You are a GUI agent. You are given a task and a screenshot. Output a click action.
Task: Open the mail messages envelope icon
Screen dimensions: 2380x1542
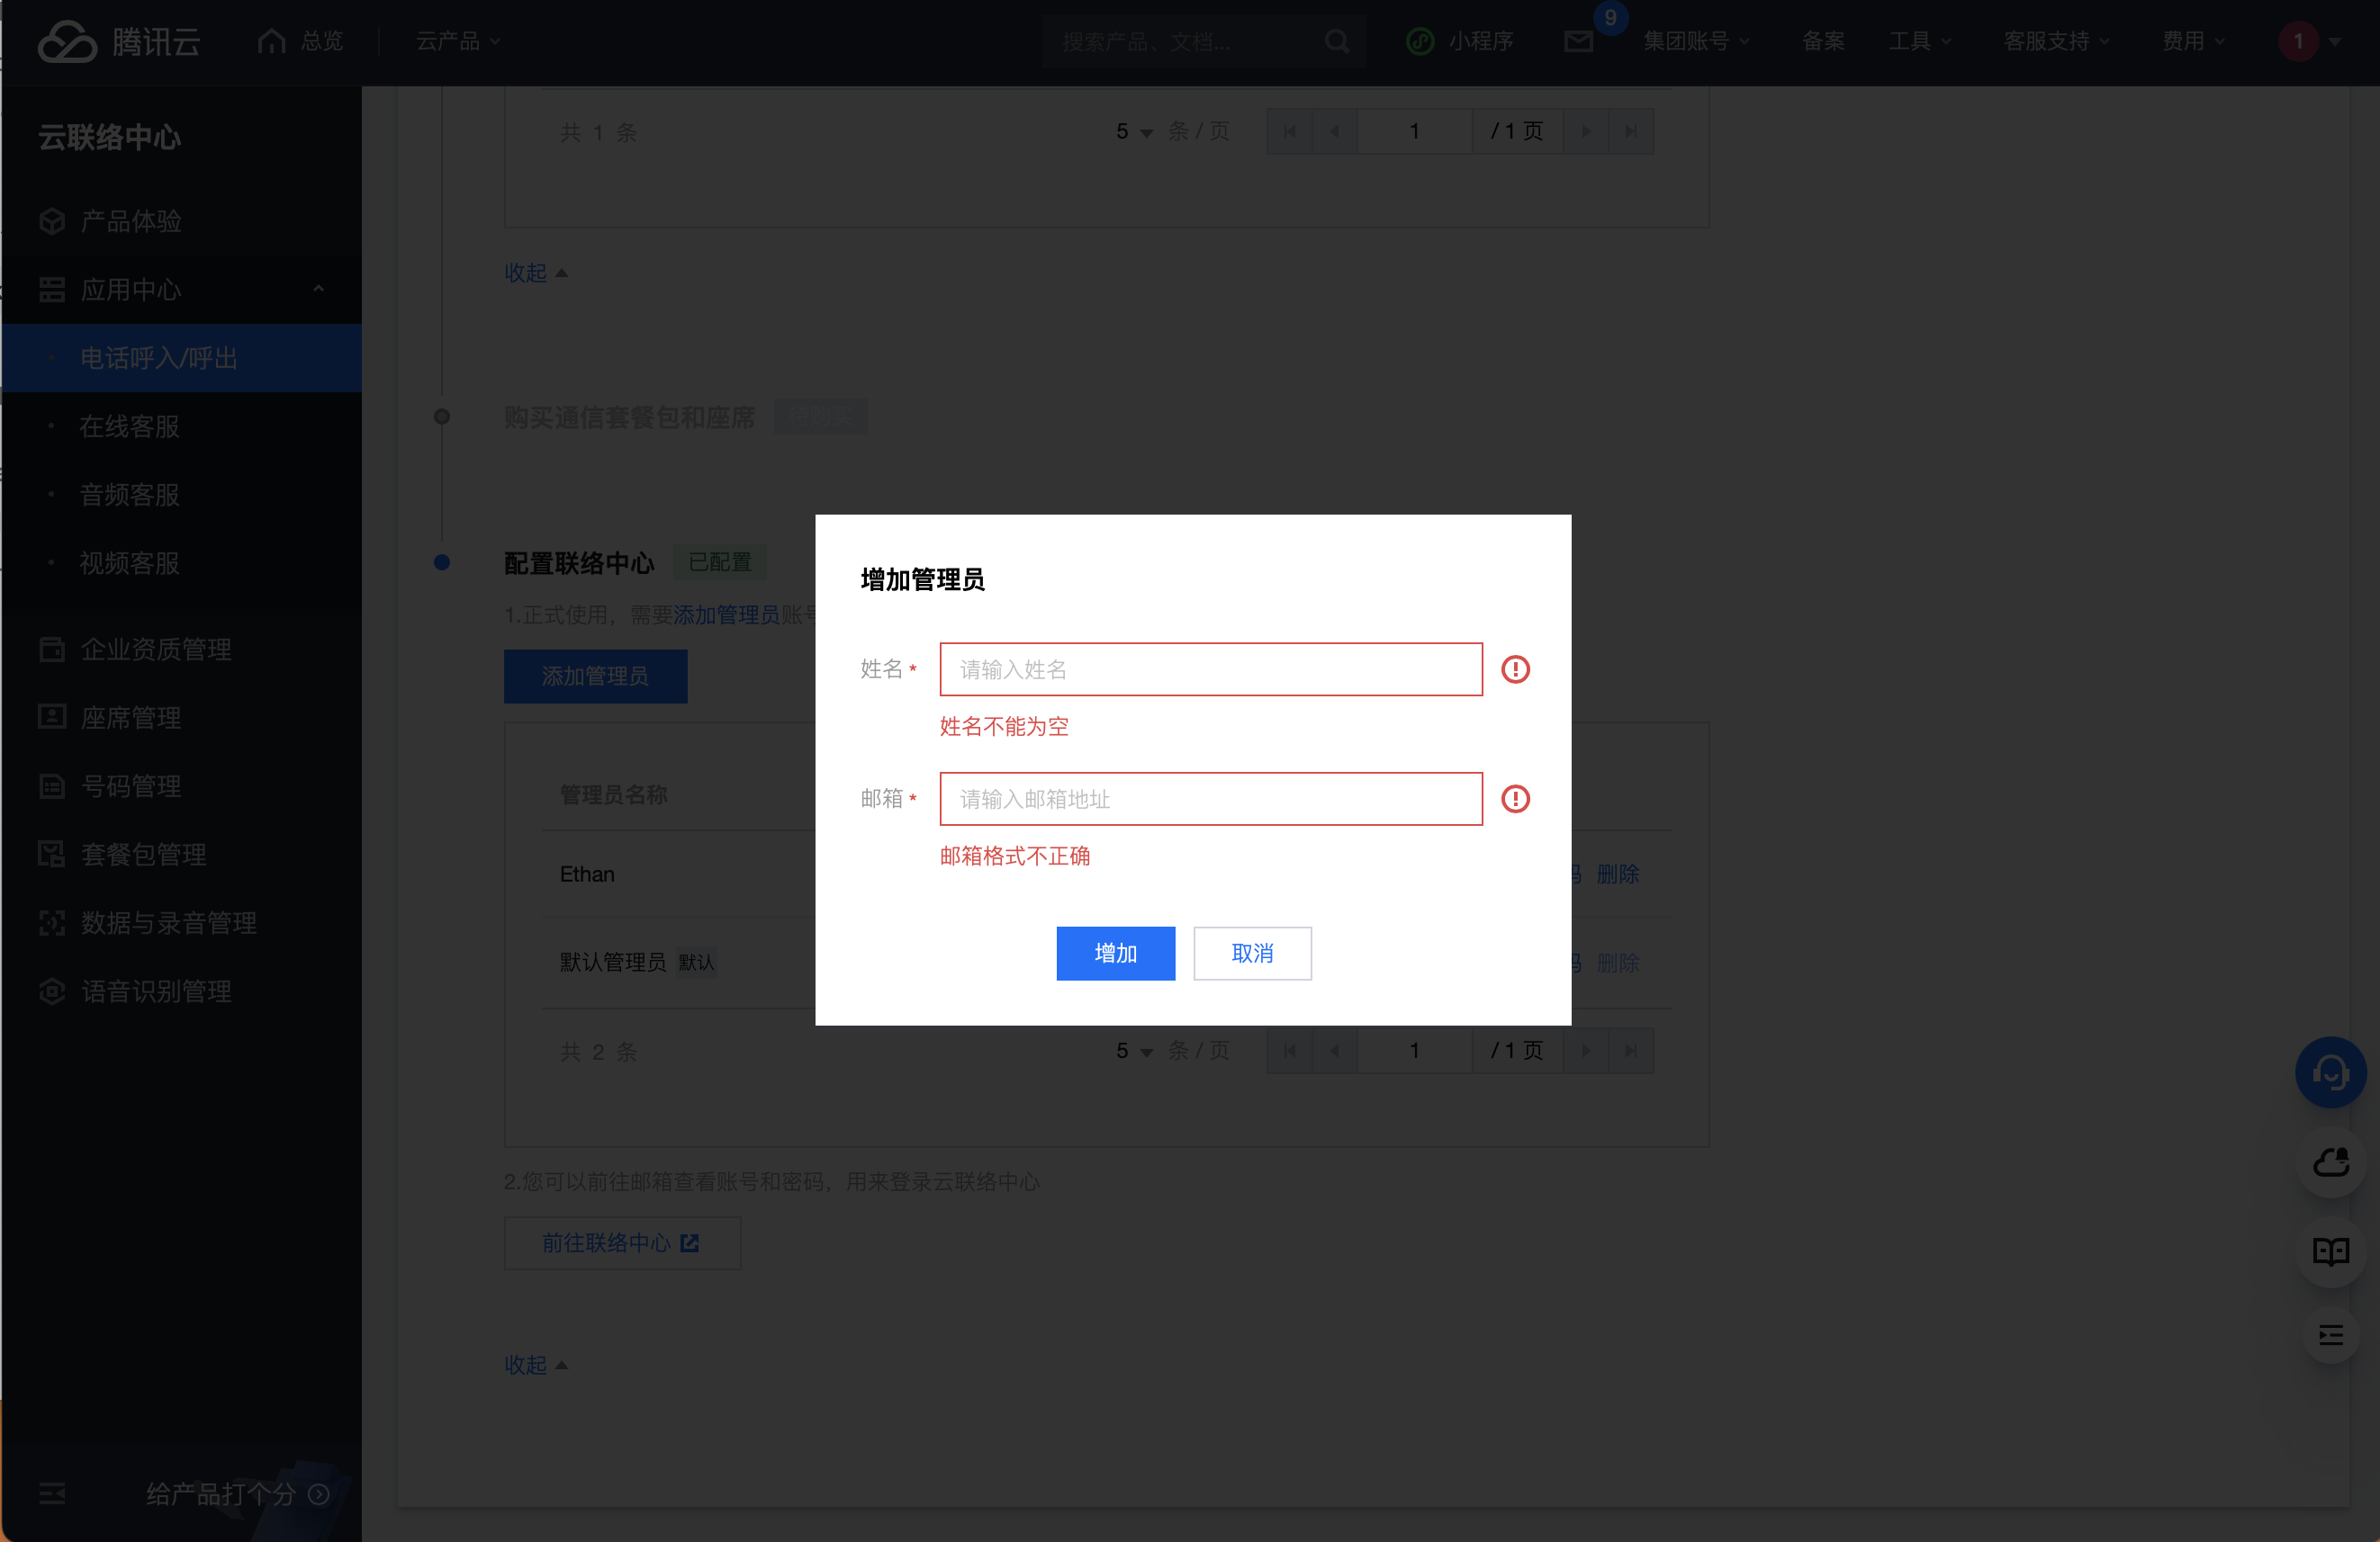click(1578, 41)
